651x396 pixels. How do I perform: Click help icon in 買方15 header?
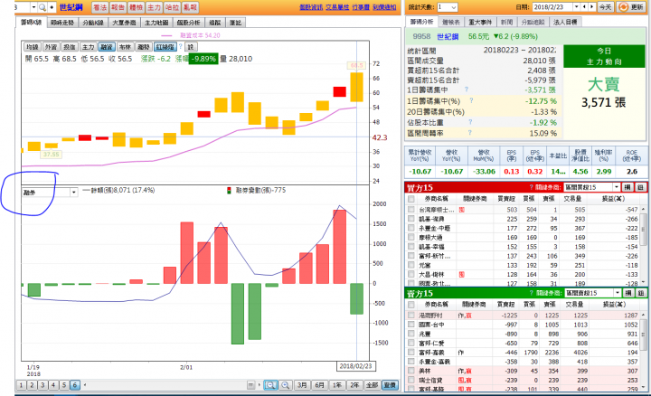tap(531, 187)
